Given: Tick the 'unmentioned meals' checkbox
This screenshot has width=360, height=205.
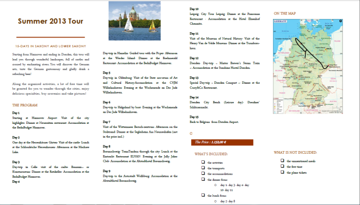Looking at the screenshot, I should 282,161.
